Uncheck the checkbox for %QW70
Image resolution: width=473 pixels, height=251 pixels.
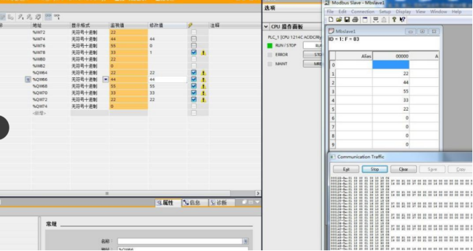click(194, 92)
